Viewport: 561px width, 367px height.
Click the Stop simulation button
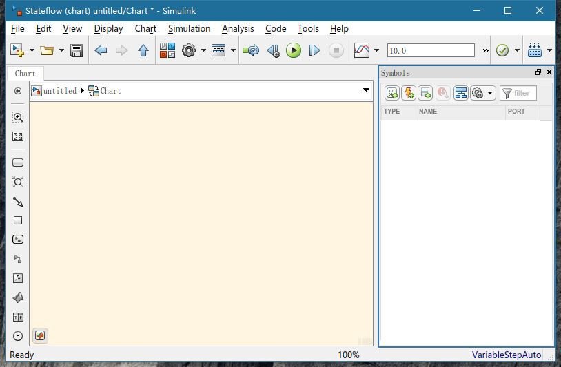click(336, 50)
